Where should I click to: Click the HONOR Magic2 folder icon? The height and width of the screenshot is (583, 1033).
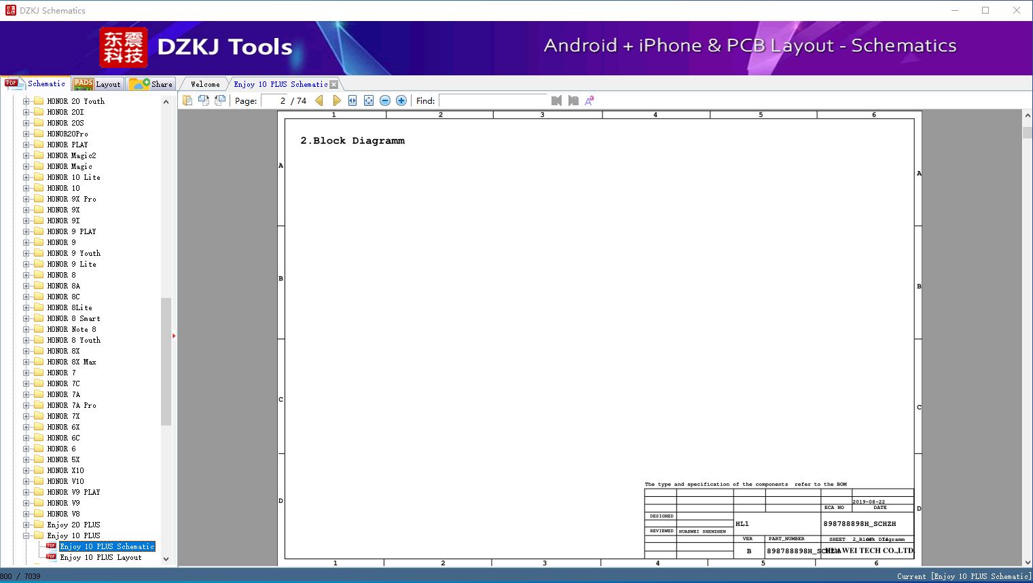point(39,155)
